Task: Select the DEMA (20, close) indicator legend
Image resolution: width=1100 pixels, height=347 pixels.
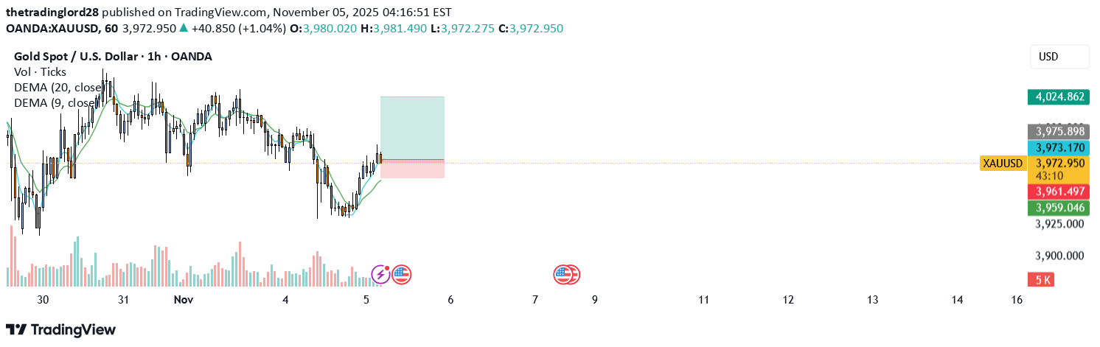Action: tap(58, 88)
